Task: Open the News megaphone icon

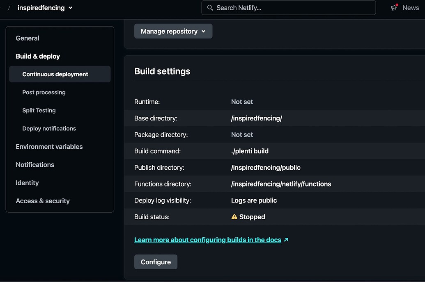Action: tap(393, 8)
